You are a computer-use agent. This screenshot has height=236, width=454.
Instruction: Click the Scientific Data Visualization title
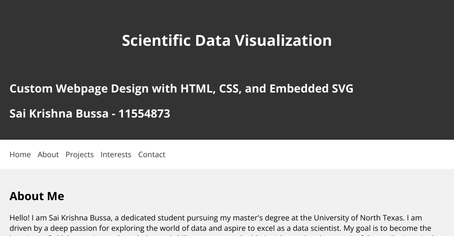click(x=227, y=40)
